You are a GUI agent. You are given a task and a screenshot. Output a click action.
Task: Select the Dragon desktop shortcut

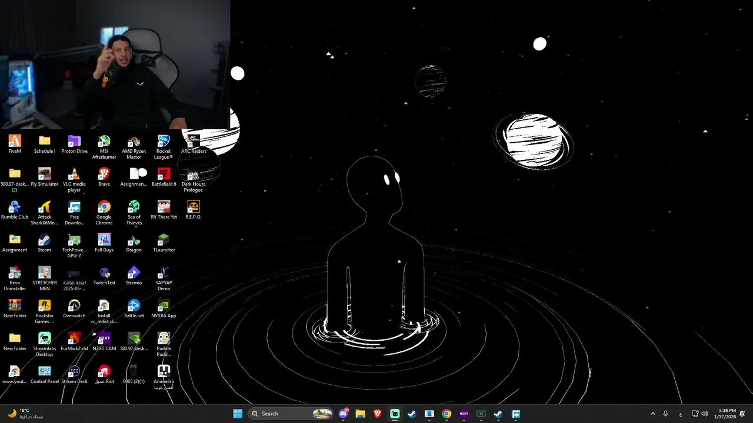click(x=134, y=243)
